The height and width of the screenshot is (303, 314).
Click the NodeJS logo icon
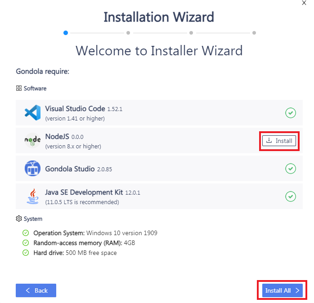[33, 140]
